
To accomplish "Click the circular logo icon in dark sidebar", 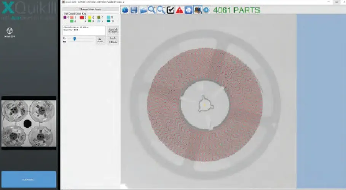I will 7,31.
